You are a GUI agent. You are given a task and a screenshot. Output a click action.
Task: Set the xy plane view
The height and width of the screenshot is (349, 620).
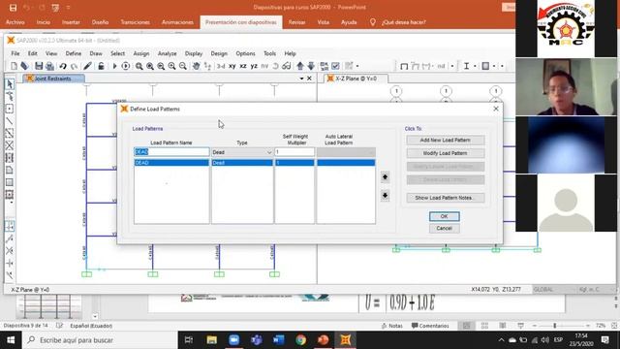[x=232, y=66]
